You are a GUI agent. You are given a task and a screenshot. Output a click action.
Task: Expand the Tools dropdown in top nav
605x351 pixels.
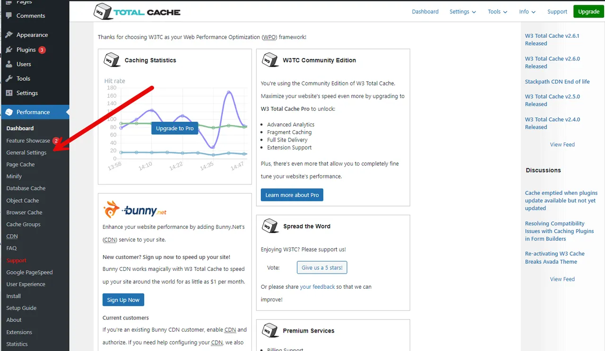pyautogui.click(x=498, y=12)
